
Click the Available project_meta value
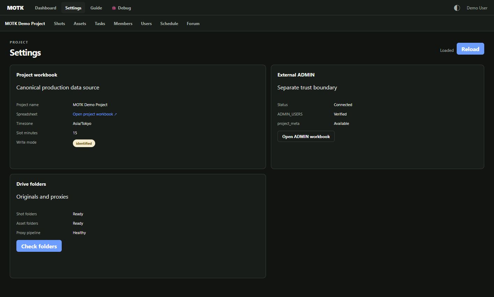point(341,123)
